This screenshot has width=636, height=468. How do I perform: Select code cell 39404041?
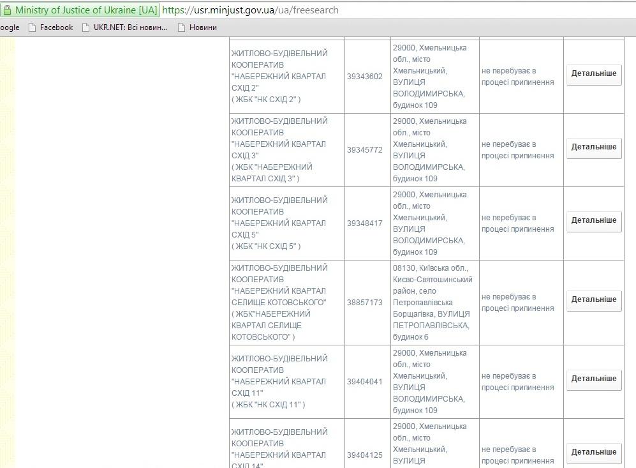[x=367, y=382]
